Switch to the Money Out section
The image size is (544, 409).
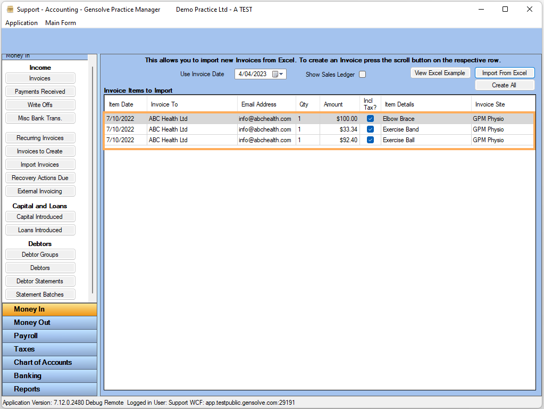pos(49,322)
